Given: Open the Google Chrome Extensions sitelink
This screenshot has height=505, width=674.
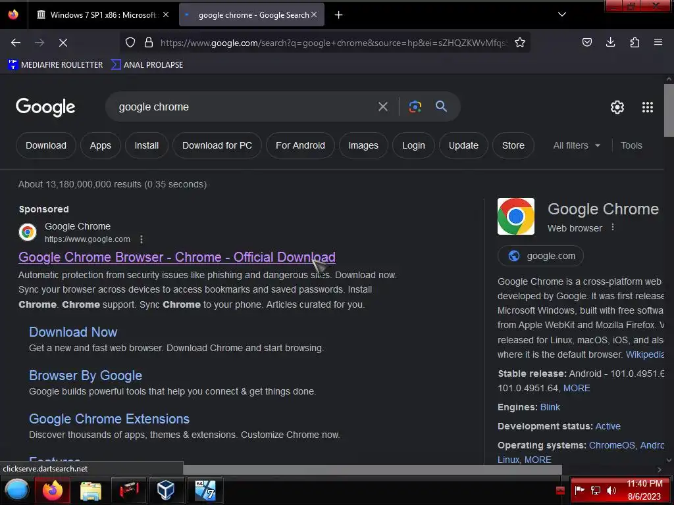Looking at the screenshot, I should coord(109,419).
